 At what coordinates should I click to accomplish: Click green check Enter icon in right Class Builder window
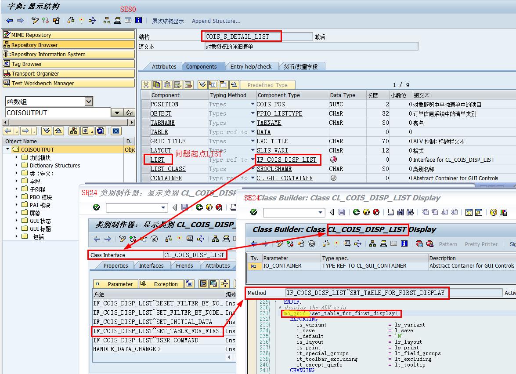[x=254, y=212]
